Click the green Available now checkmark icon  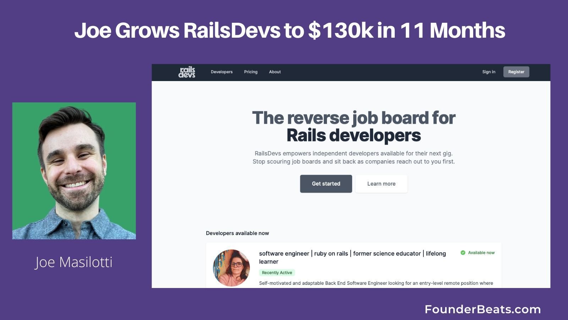click(x=463, y=253)
